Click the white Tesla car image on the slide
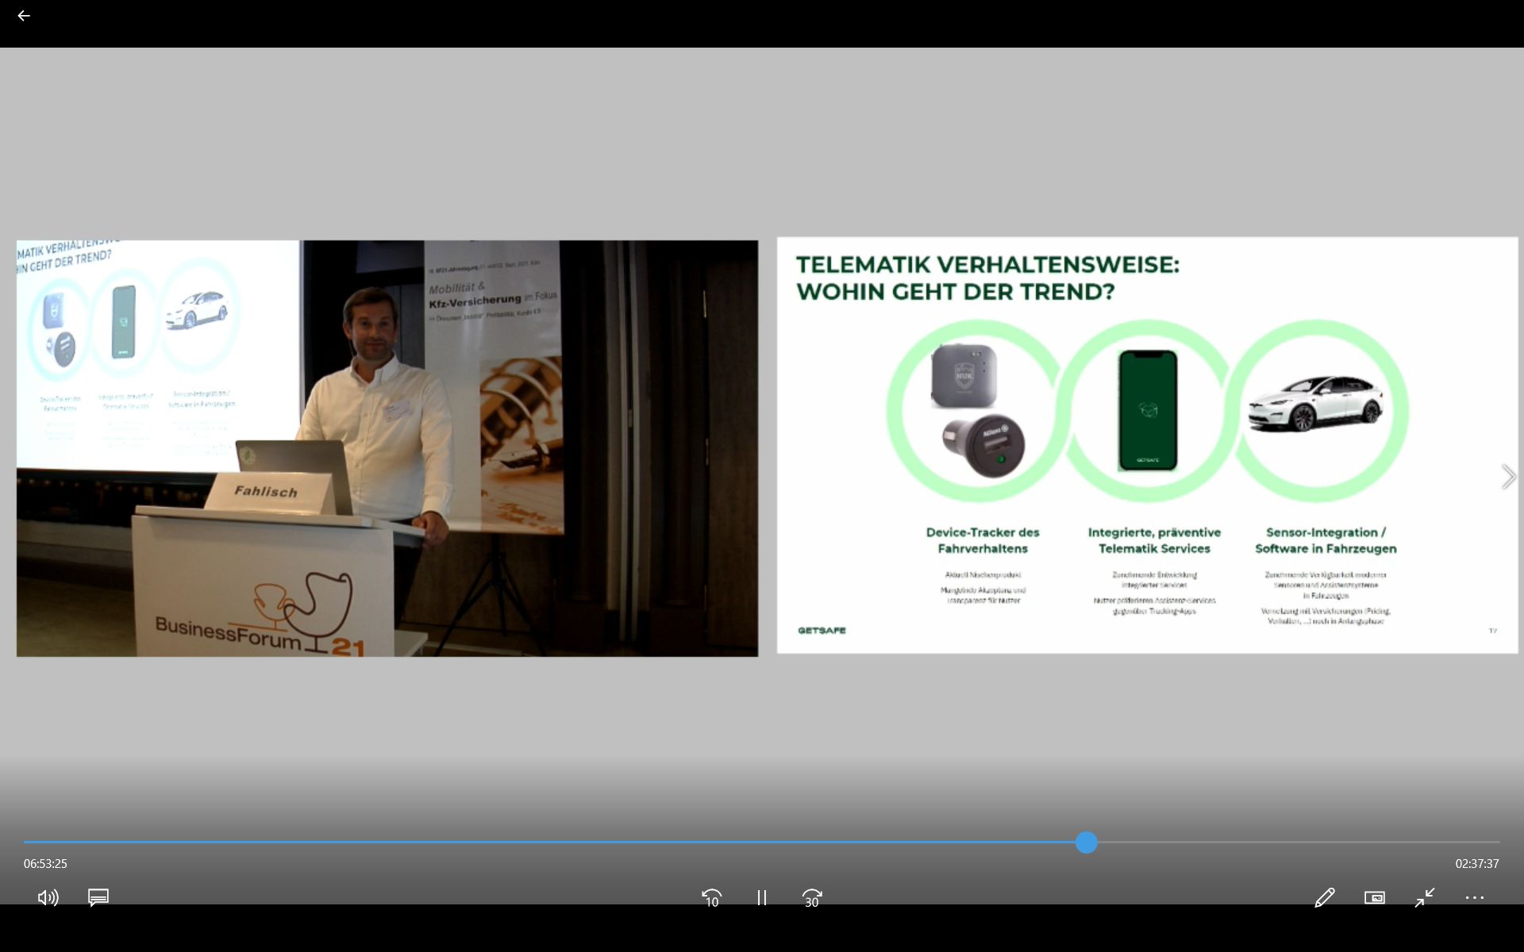 [x=1316, y=403]
